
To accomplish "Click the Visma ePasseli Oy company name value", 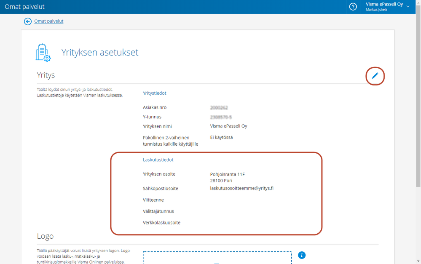I will click(x=228, y=126).
